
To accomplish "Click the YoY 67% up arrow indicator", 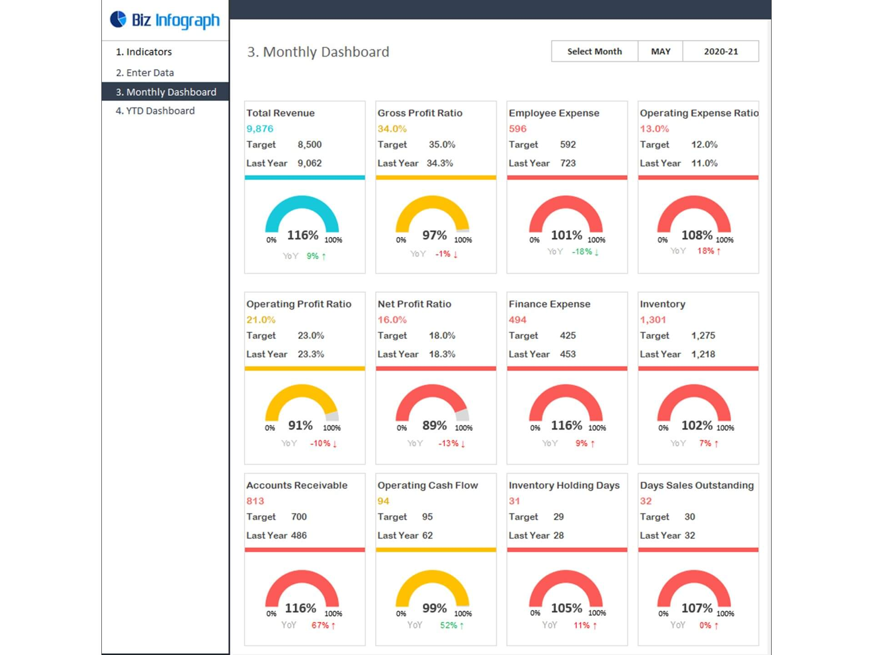I will (x=323, y=625).
